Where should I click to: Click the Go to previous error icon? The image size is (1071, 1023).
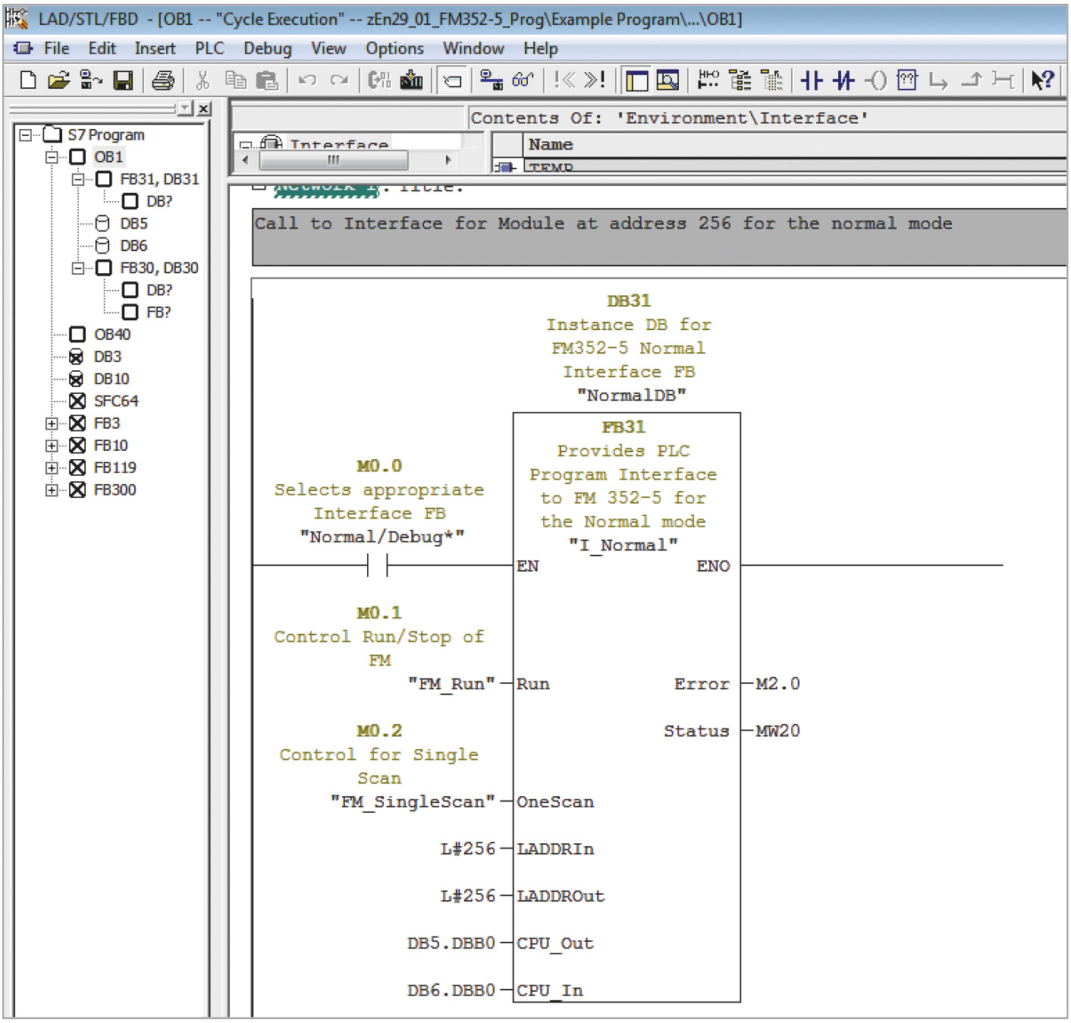pyautogui.click(x=564, y=80)
